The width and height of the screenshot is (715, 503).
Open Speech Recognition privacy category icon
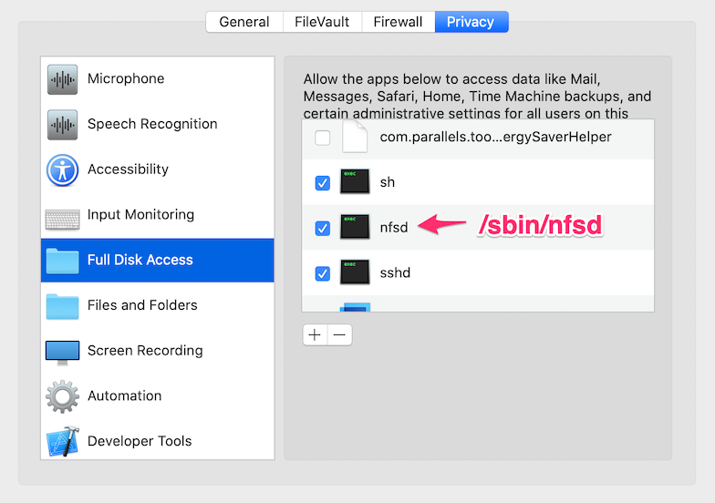[x=63, y=124]
